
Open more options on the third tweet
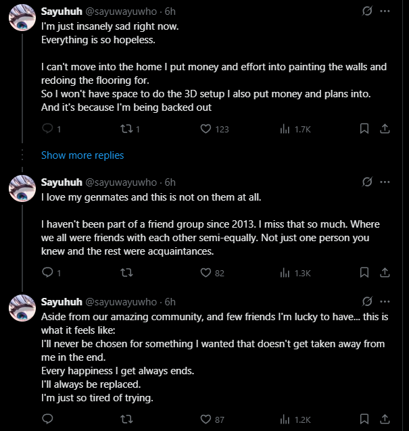[385, 301]
